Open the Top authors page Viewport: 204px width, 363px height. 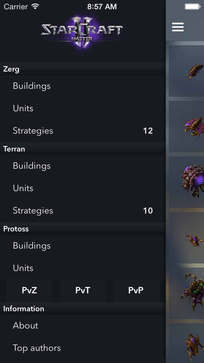coord(37,348)
